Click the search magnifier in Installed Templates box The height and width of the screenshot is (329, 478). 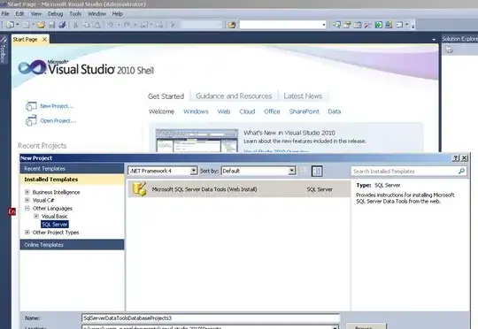(461, 172)
